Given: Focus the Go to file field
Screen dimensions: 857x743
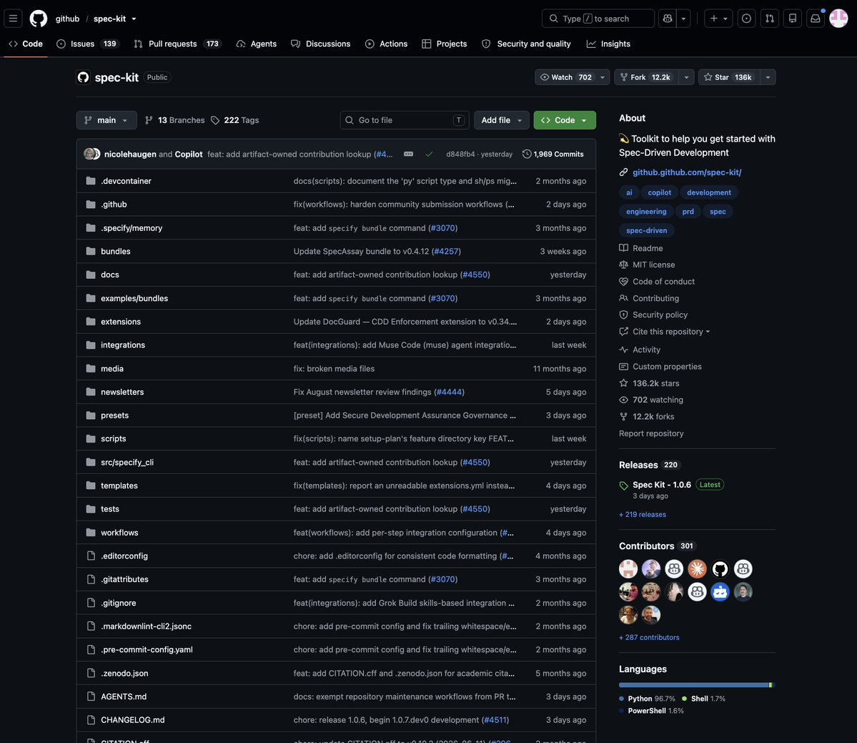Looking at the screenshot, I should click(405, 120).
